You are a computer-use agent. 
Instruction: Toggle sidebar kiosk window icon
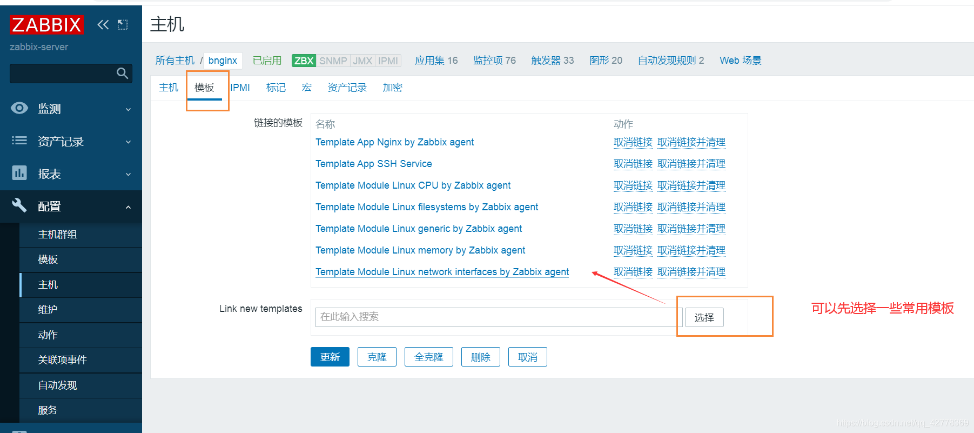(x=123, y=25)
